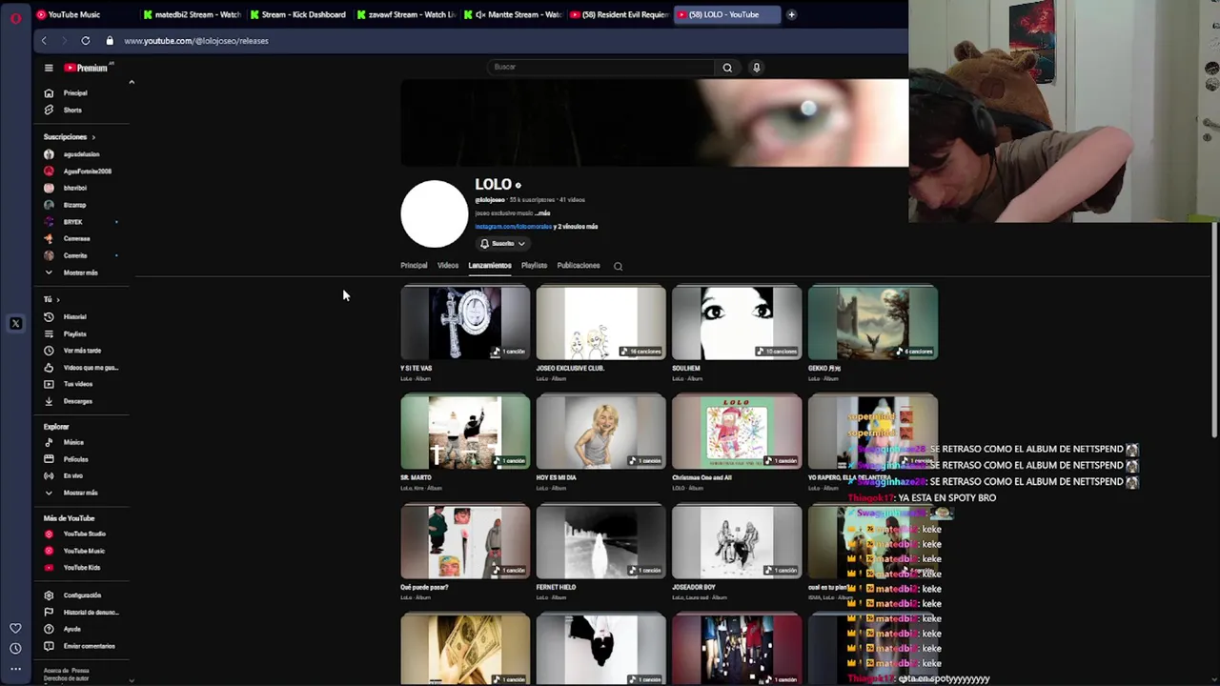The image size is (1220, 686).
Task: Open Opera sidebar history clock
Action: click(x=15, y=649)
